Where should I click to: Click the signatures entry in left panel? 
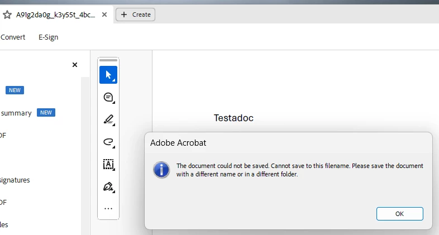pos(15,180)
